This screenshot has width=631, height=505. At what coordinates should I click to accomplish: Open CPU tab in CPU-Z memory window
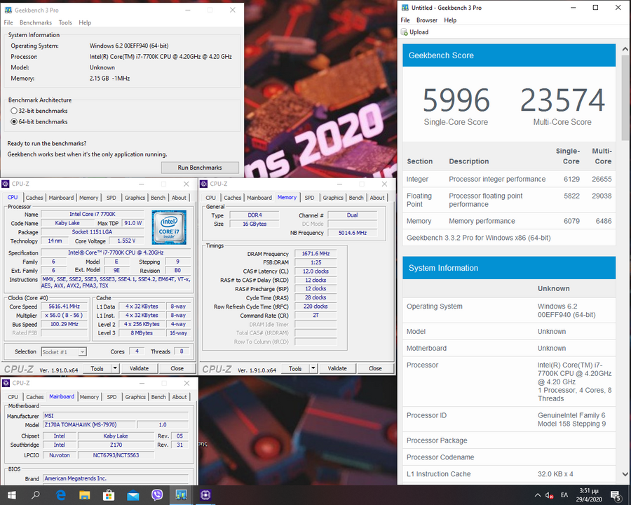click(211, 198)
